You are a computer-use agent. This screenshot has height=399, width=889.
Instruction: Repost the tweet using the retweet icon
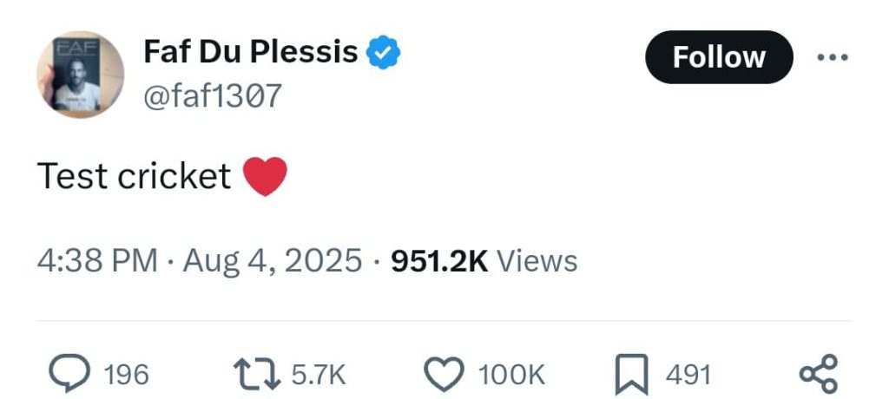(x=255, y=374)
